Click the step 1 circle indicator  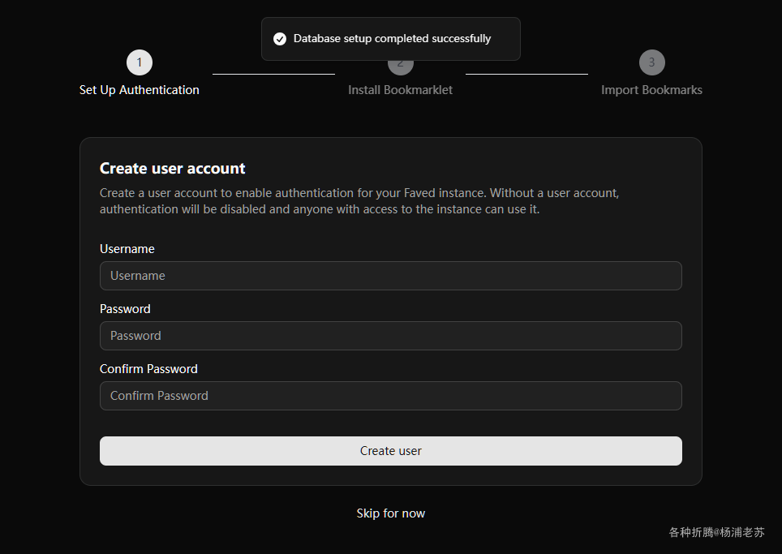(x=140, y=62)
